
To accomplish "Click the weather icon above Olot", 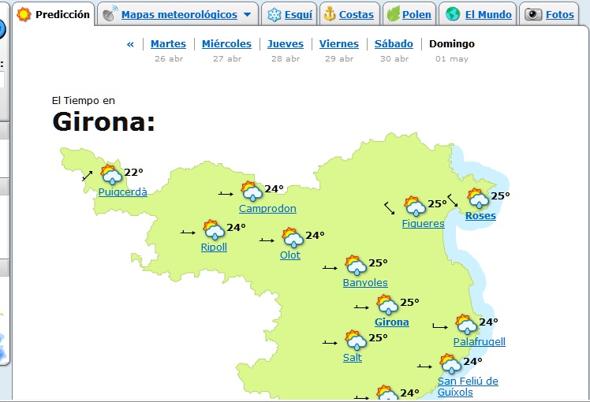I will [292, 238].
